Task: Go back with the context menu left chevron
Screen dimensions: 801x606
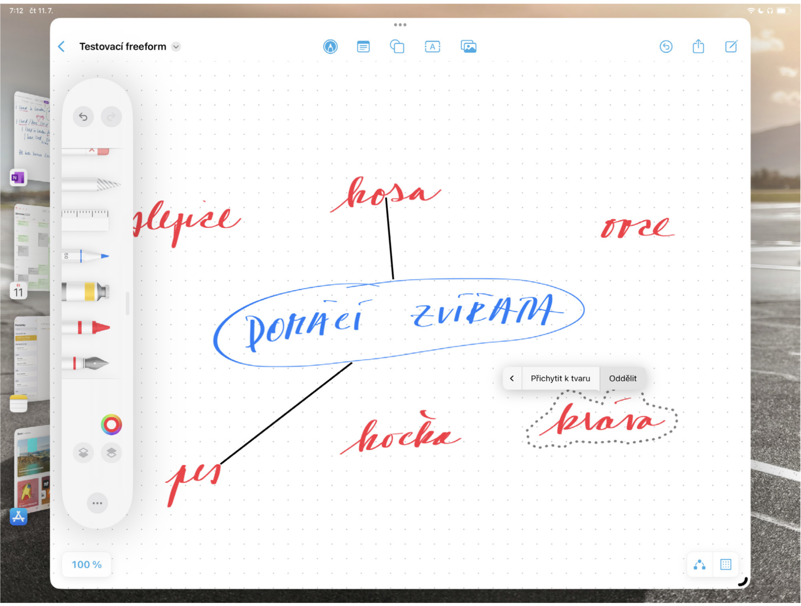Action: (x=512, y=378)
